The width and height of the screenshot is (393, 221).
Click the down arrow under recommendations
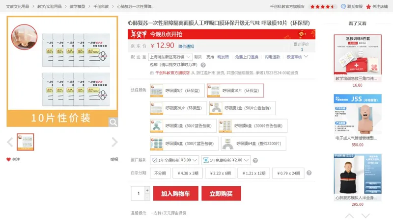[x=365, y=216]
